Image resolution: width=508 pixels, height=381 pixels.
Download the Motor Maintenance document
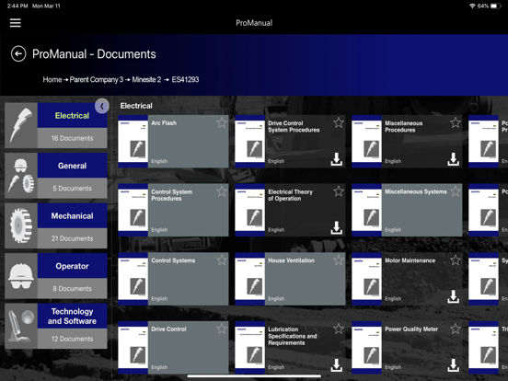(454, 296)
